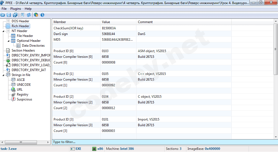Open the hex view EBF0 icon

[x=23, y=15]
